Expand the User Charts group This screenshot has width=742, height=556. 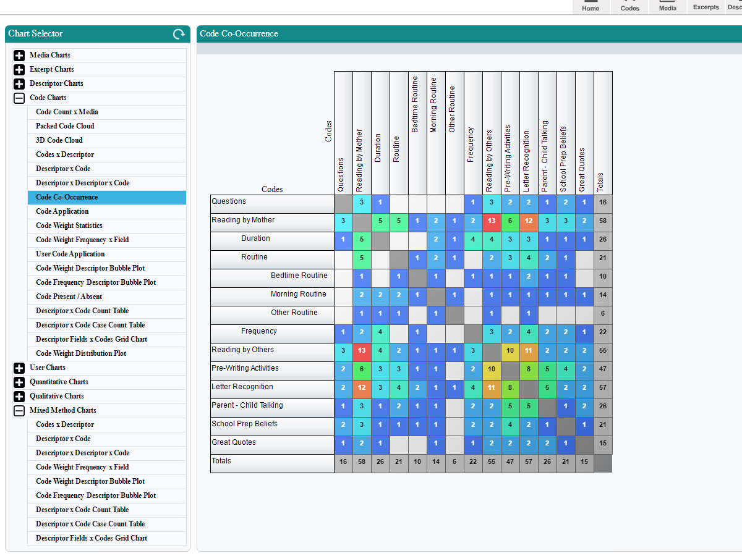[x=19, y=368]
